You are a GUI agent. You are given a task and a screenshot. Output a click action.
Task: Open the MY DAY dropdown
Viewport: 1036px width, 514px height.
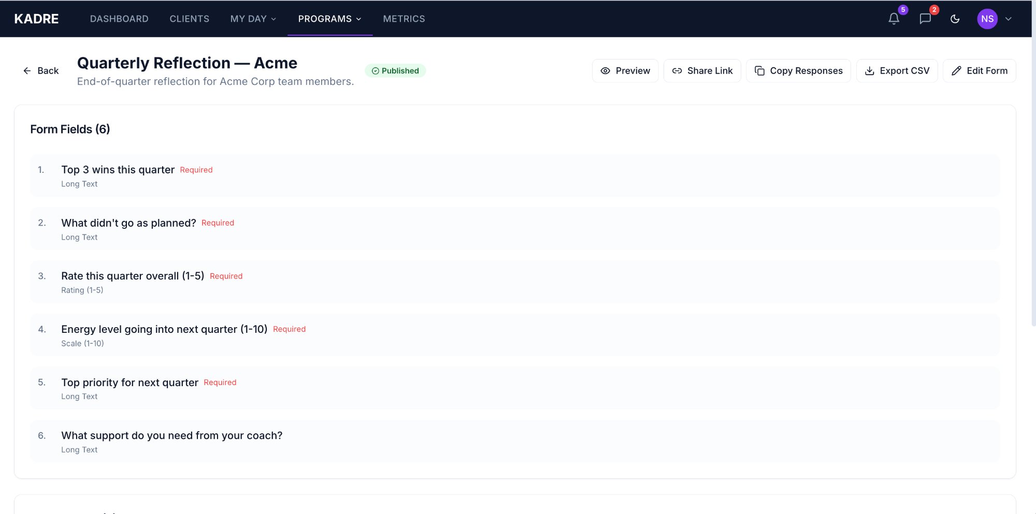pyautogui.click(x=253, y=19)
